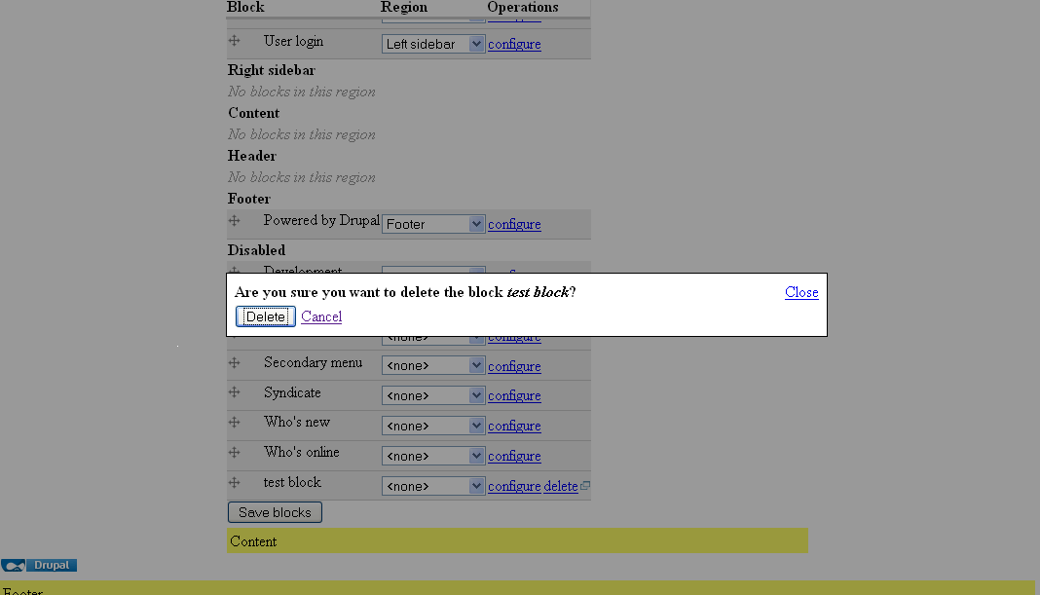The width and height of the screenshot is (1040, 595).
Task: Confirm with the Delete button
Action: tap(265, 316)
